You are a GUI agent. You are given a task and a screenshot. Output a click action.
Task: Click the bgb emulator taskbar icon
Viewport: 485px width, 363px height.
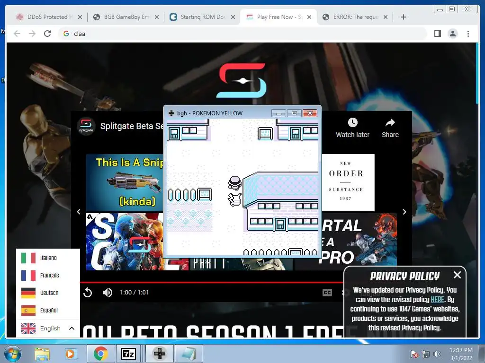pyautogui.click(x=160, y=354)
